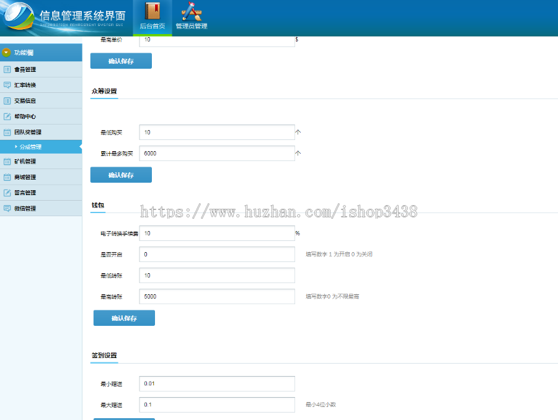The image size is (558, 420).
Task: Click the 矿机管理 calendar icon
Action: coord(7,162)
